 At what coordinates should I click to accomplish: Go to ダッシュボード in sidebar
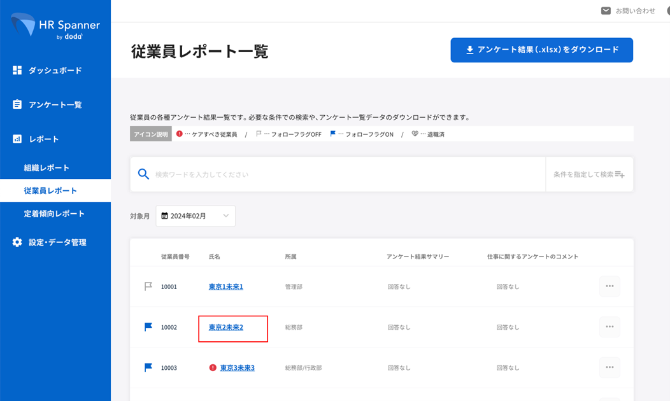55,71
